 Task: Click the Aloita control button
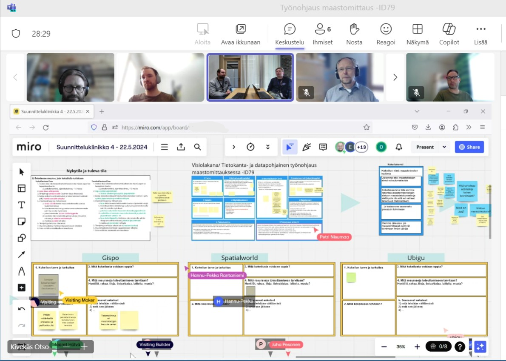coord(203,34)
